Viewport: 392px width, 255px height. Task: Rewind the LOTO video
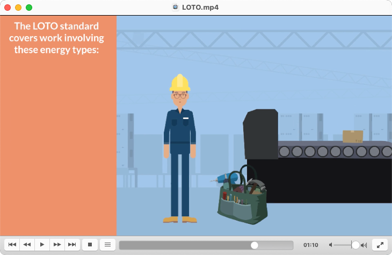27,245
